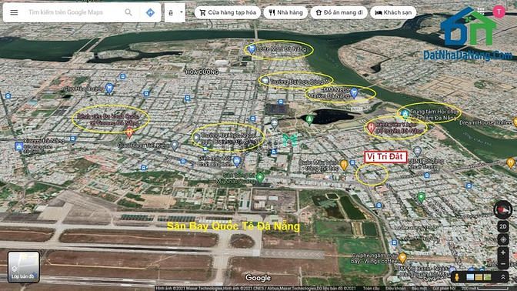Click the Dream House Coffee label
Viewport: 517px width, 291px height.
485,122
